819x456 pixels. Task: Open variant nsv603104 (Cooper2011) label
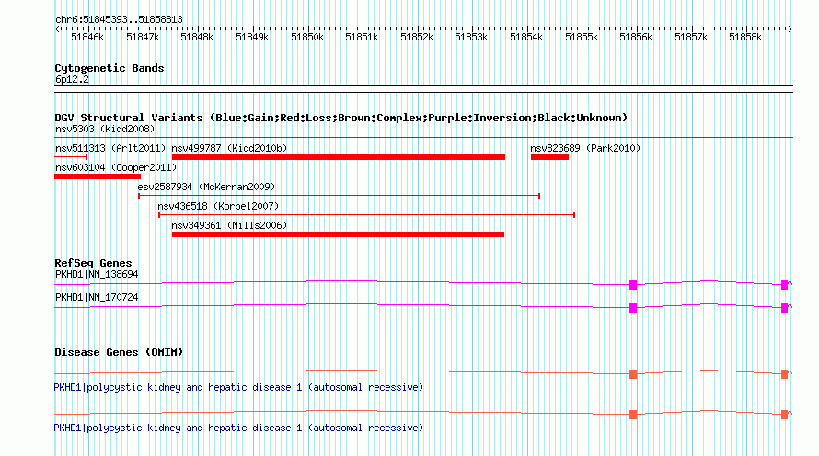coord(116,167)
